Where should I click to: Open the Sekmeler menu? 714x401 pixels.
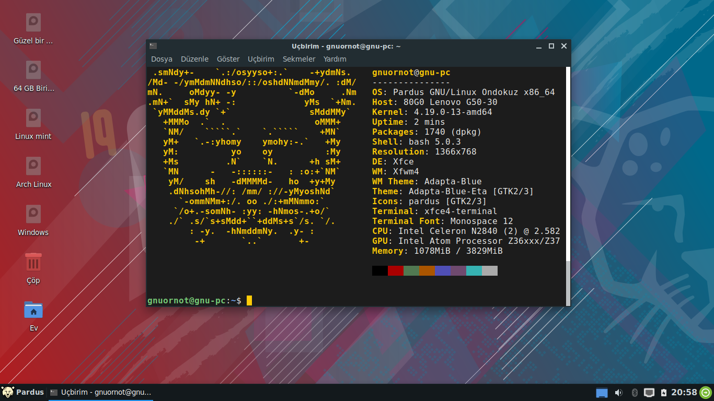(299, 59)
